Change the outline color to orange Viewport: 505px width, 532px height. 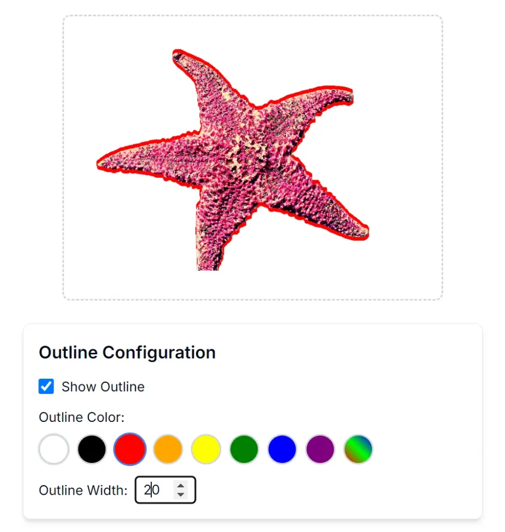[x=167, y=449]
